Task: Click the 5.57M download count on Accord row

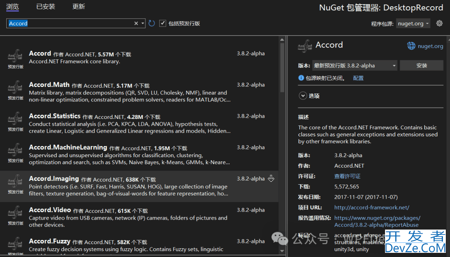Action: point(106,54)
